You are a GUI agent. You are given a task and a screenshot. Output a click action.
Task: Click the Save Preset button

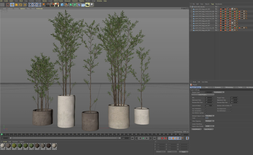pyautogui.click(x=209, y=129)
